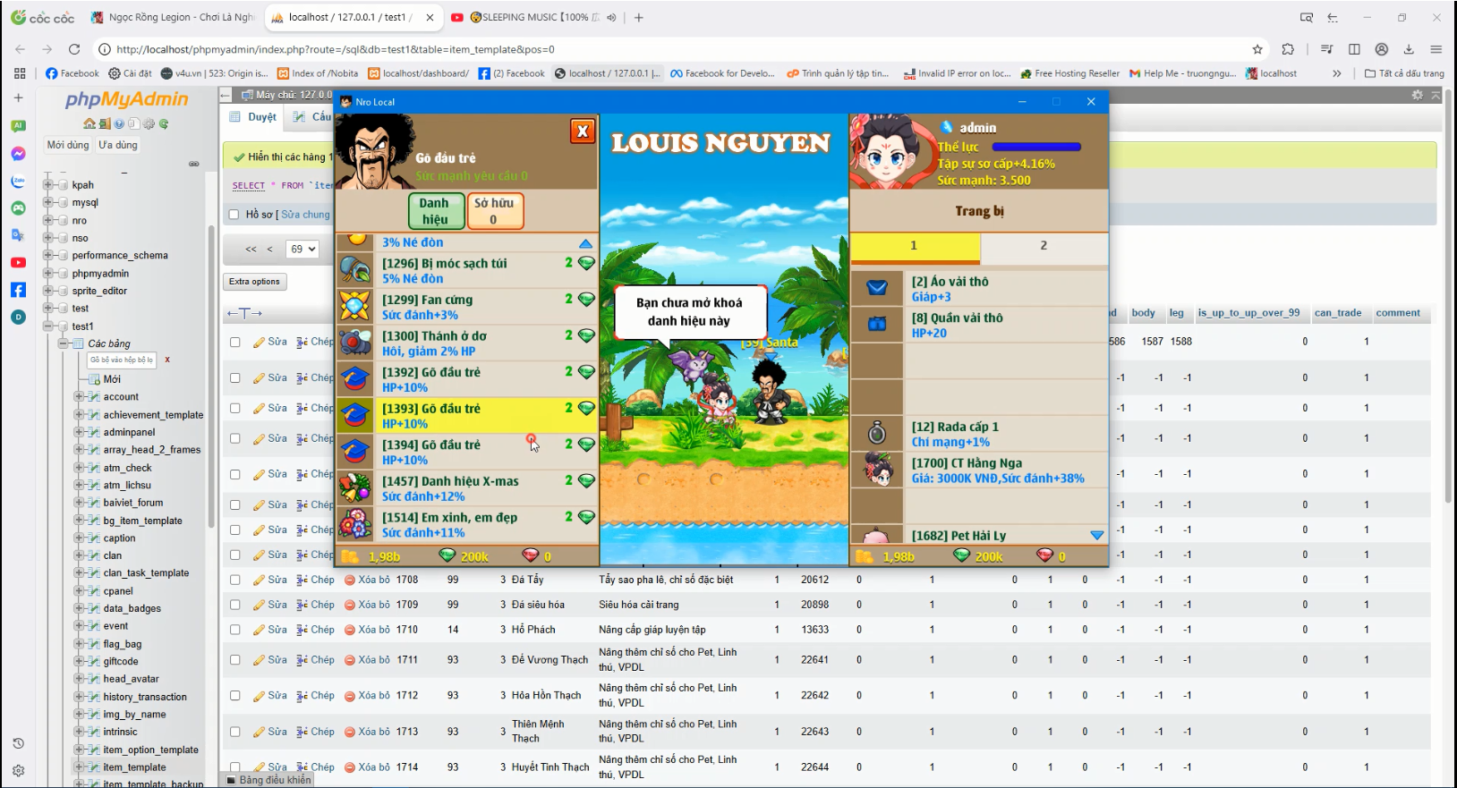Click the browser address bar URL
Screen dimensions: 1457x788
click(336, 49)
